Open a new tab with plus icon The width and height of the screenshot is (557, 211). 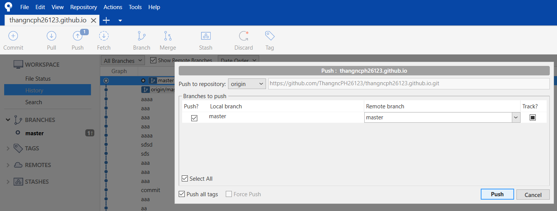coord(106,20)
